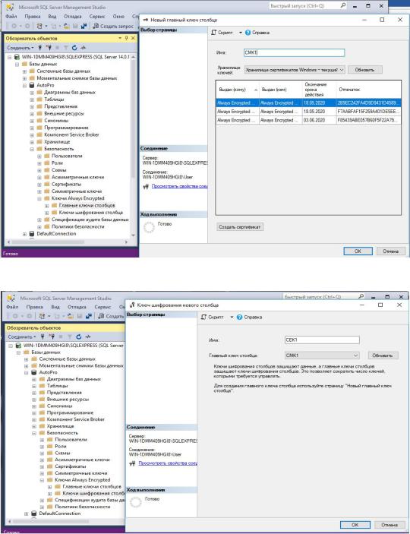Open the 'Главный ключ столбца' dropdown showing CMK1
Screen dimensions: 410x534
[x=322, y=355]
